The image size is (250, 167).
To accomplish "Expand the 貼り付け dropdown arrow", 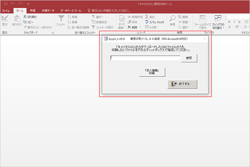I will [x=17, y=28].
